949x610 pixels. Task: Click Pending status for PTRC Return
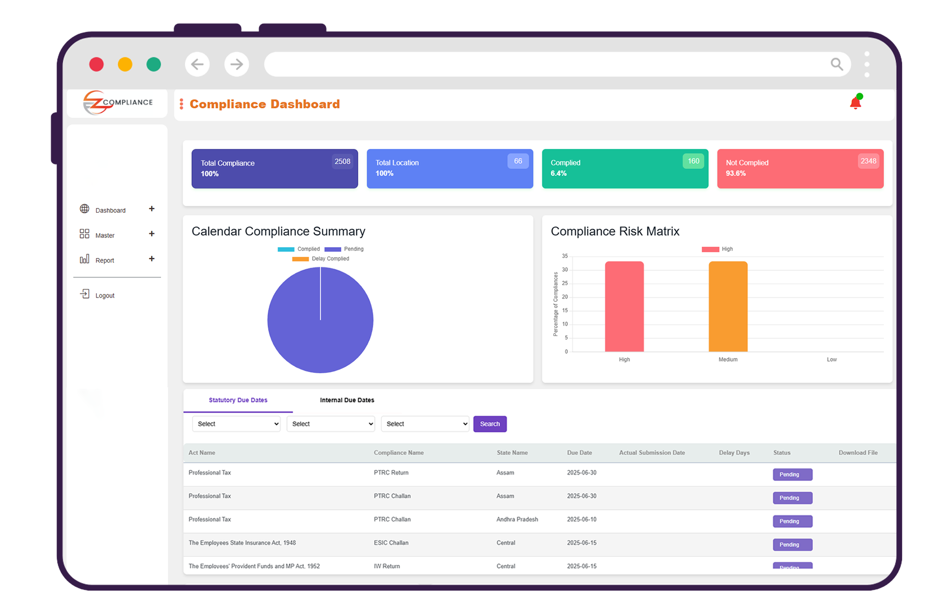point(792,474)
